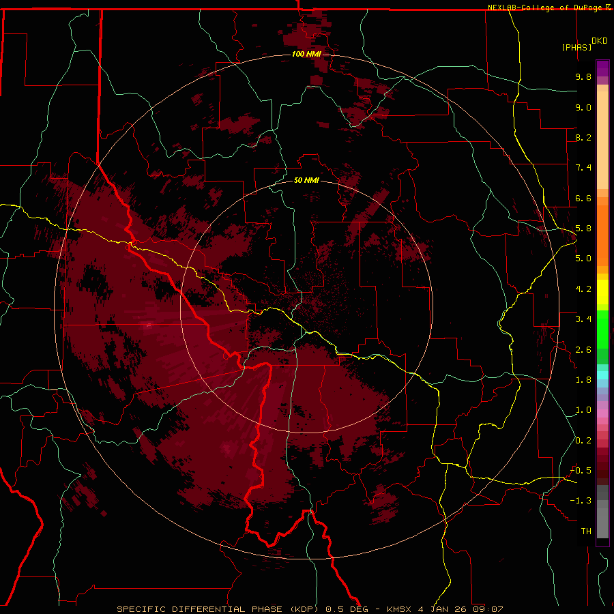Click the 3.4 value on the color scale
The height and width of the screenshot is (614, 614).
click(583, 319)
